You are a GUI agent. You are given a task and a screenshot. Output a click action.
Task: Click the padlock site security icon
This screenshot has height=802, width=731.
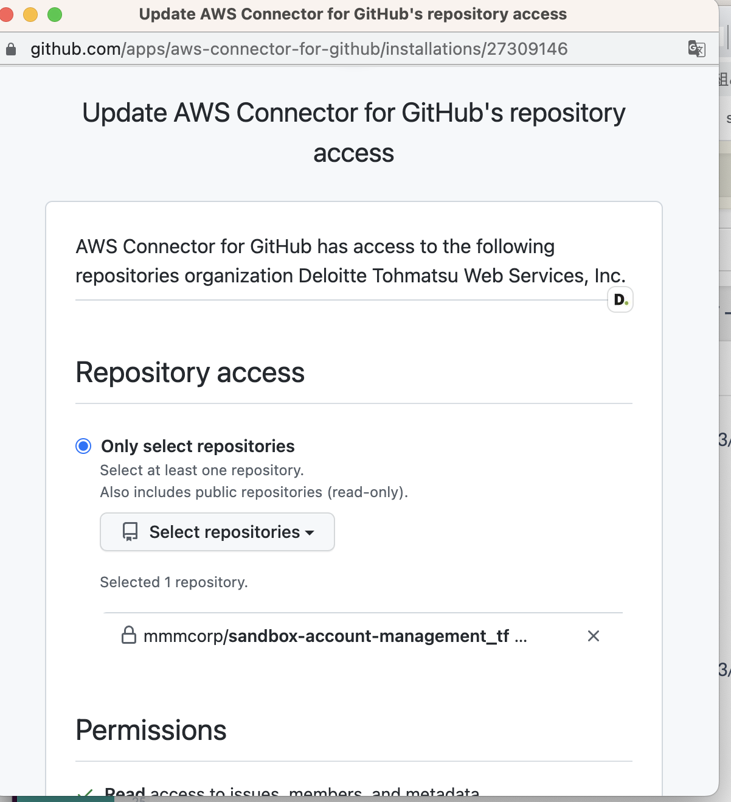coord(11,49)
